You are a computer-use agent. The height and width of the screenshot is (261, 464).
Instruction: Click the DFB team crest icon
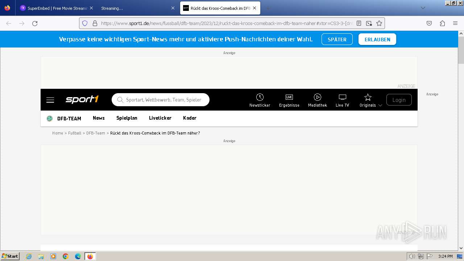point(50,119)
